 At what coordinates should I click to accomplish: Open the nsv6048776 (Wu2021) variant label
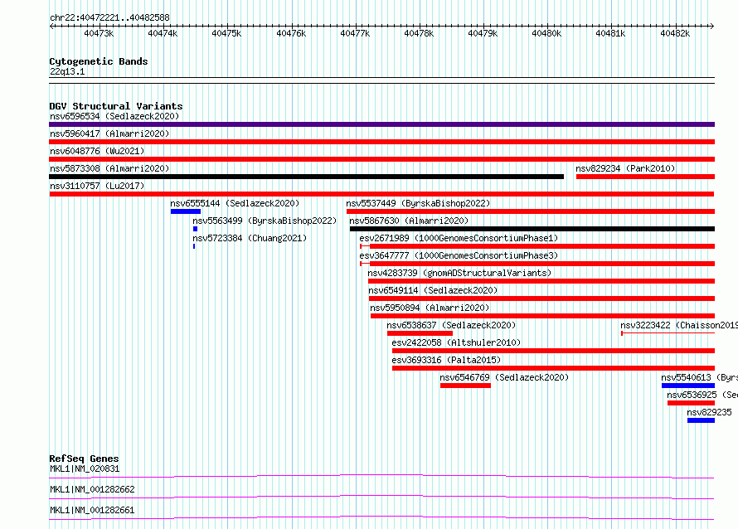tap(97, 151)
